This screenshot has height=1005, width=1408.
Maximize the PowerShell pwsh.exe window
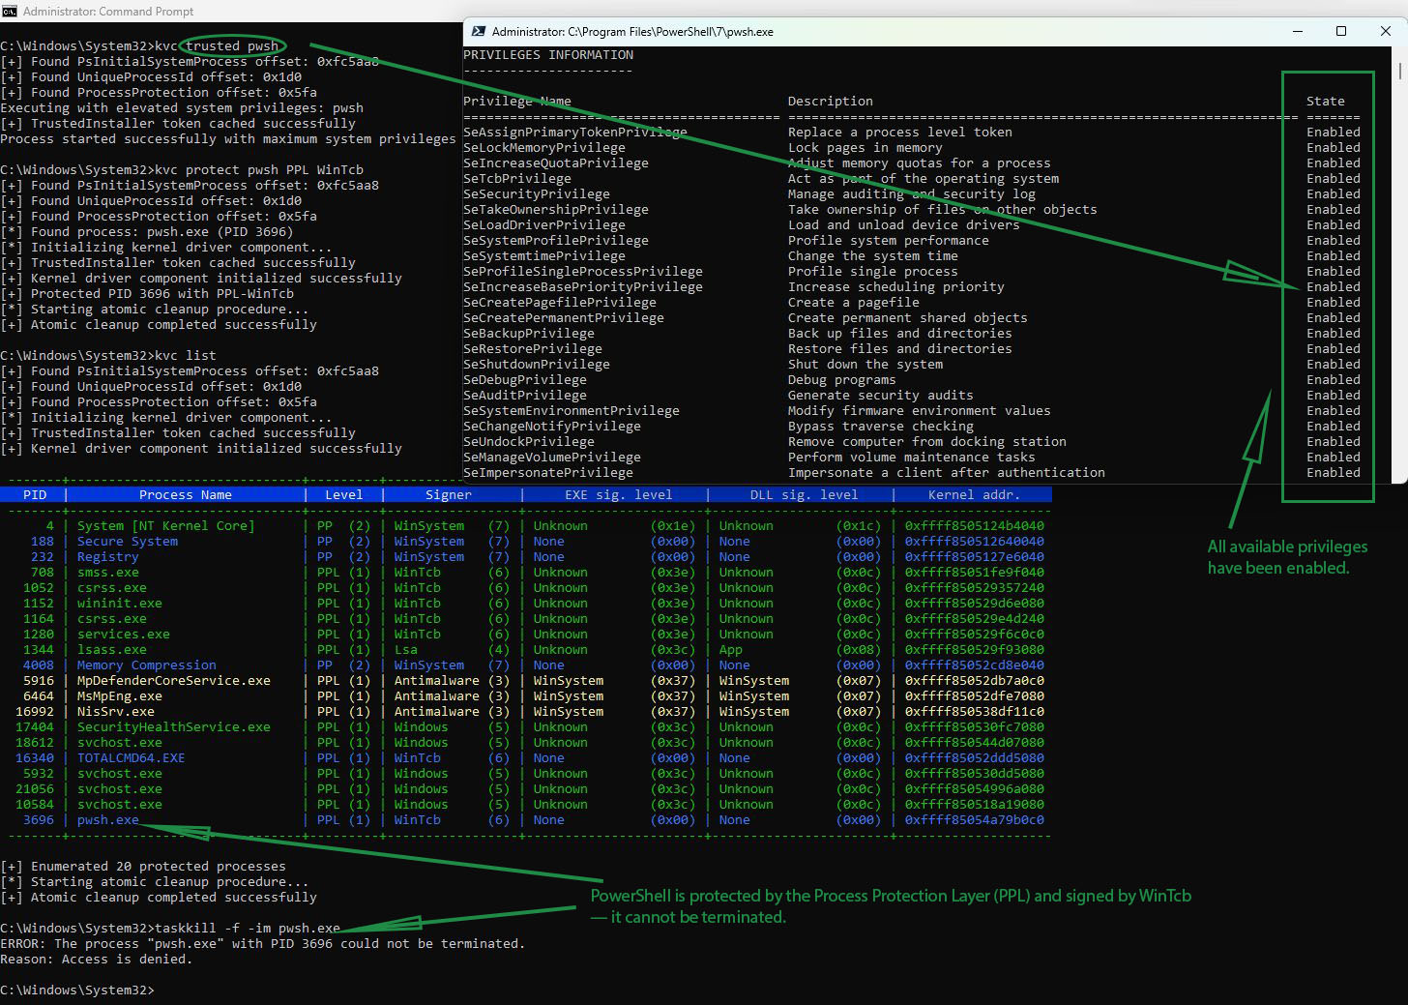[1341, 32]
